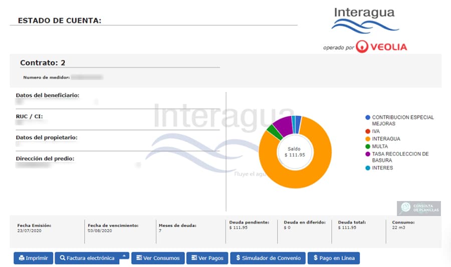
Task: Click the Deuda en diferido $ 0 value
Action: pos(287,227)
